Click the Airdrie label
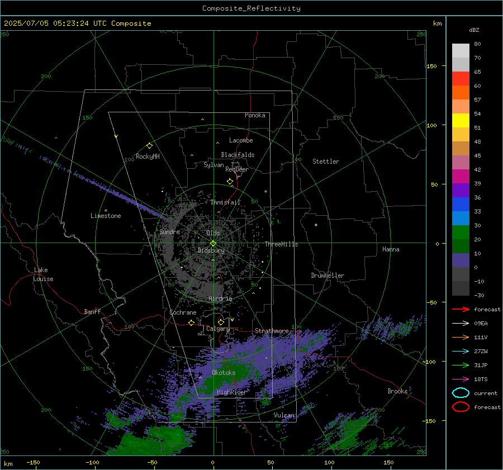The height and width of the screenshot is (470, 503). coord(220,298)
